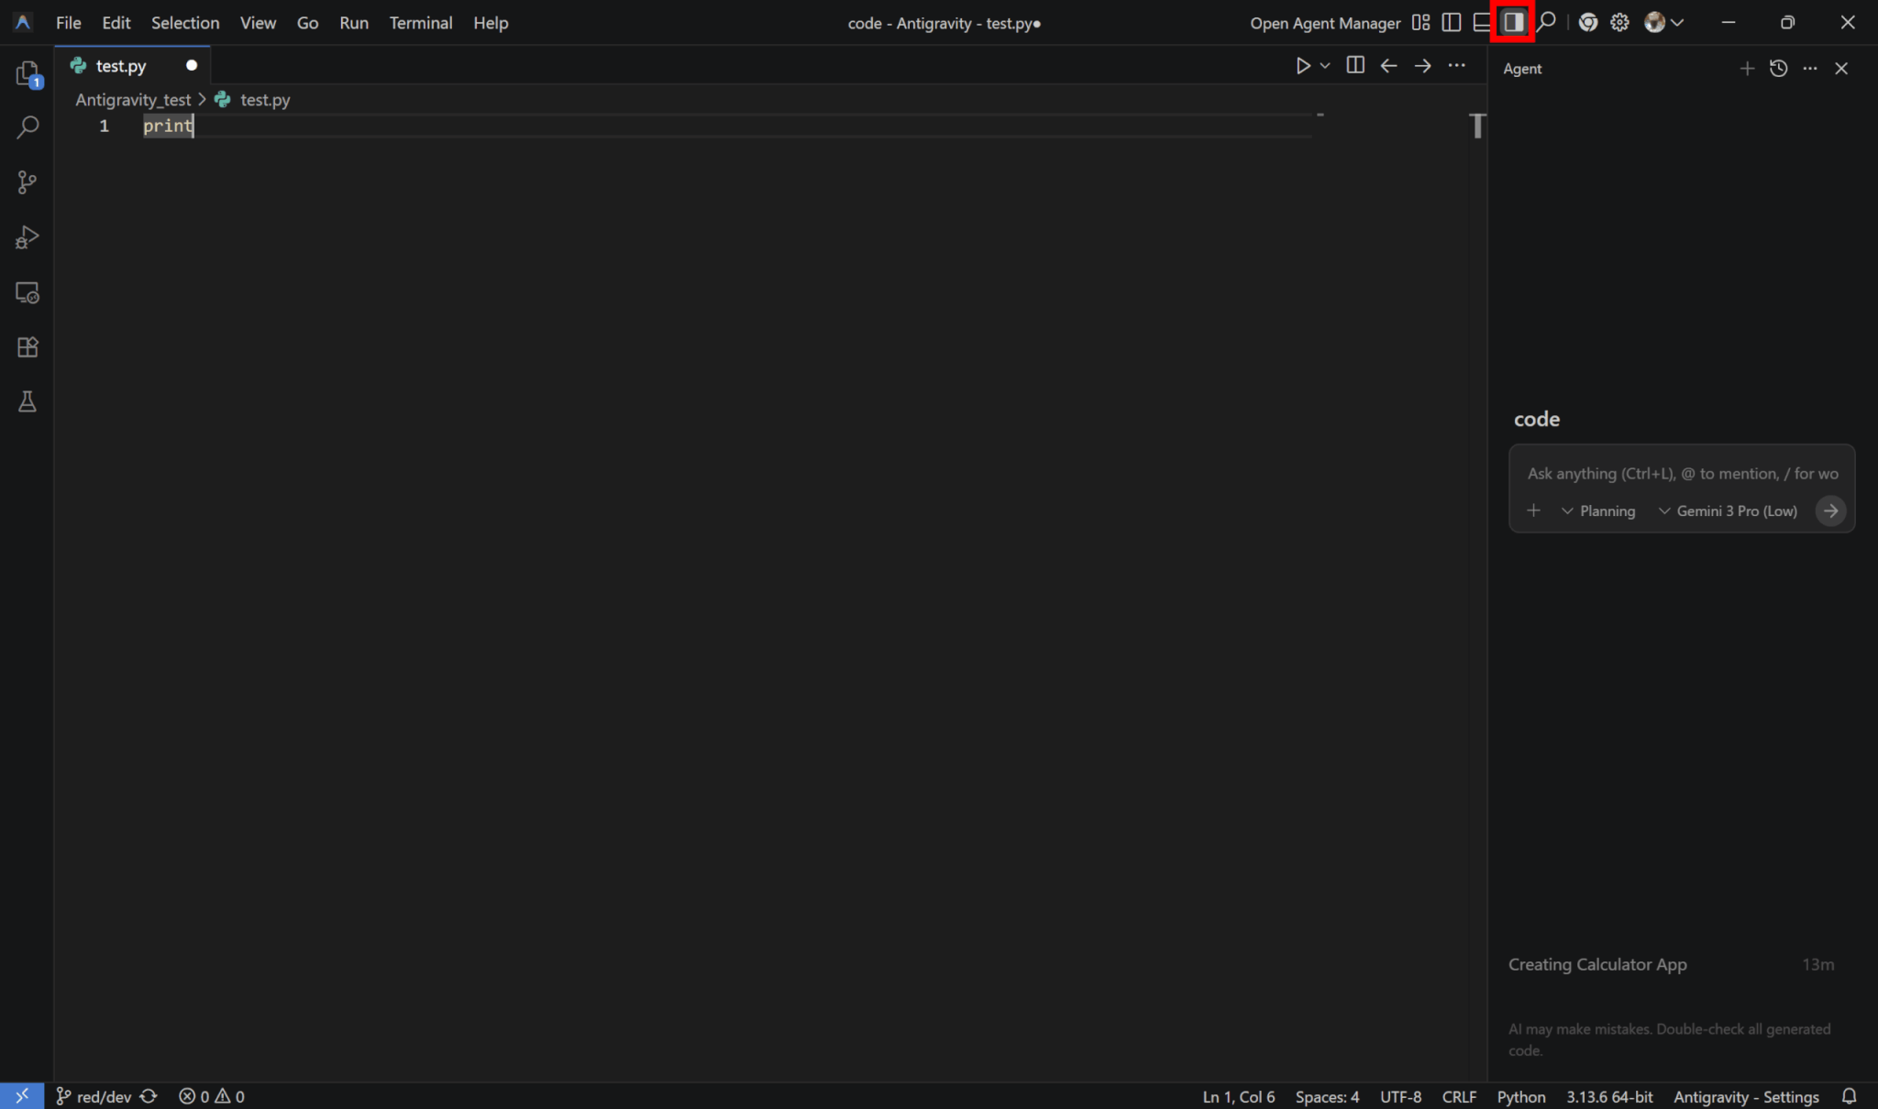
Task: Open the Gemini 3 Pro (Low) model dropdown
Action: 1728,511
